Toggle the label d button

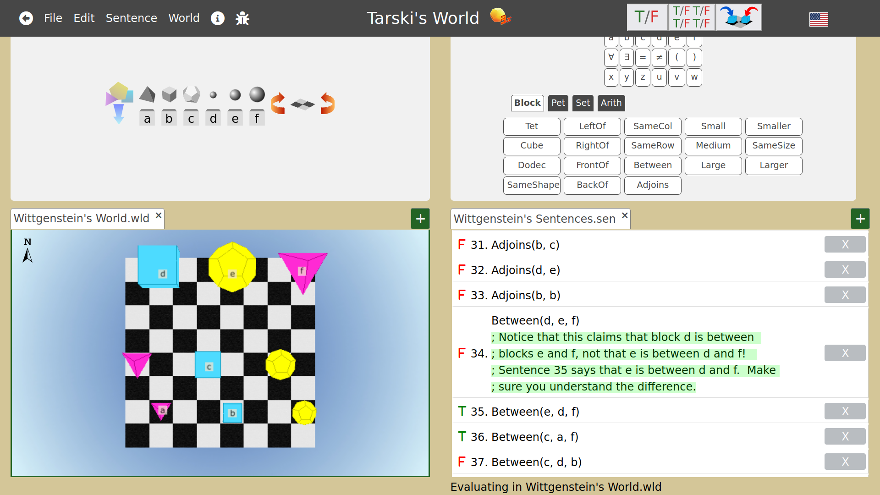tap(213, 119)
